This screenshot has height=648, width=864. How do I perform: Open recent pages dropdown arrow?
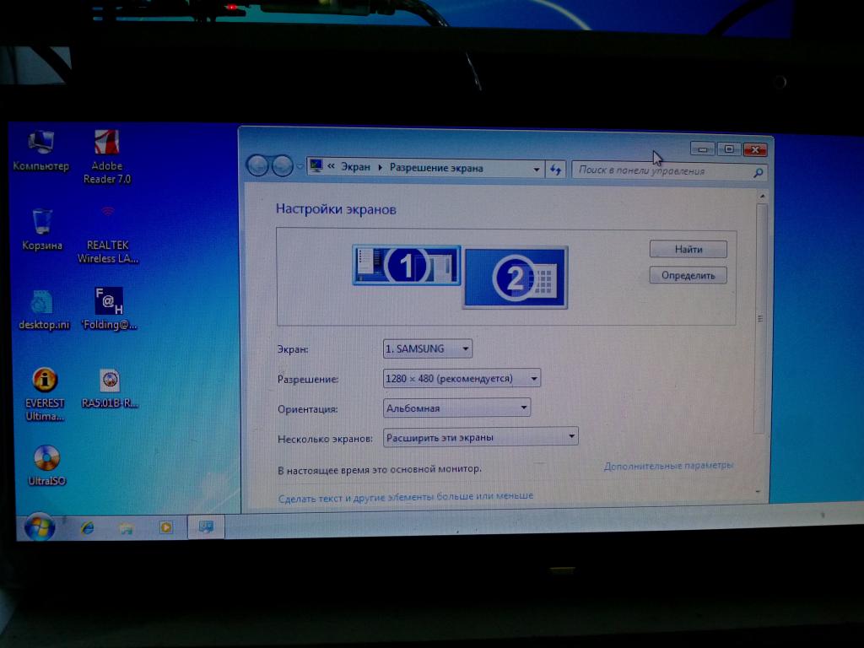tap(300, 166)
